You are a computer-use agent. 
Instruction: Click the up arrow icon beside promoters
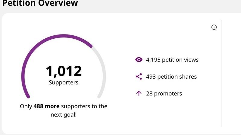coord(139,94)
